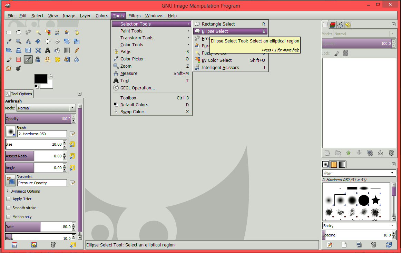Select the Clone stamp tool icon
This screenshot has height=253, width=401.
pos(48,60)
